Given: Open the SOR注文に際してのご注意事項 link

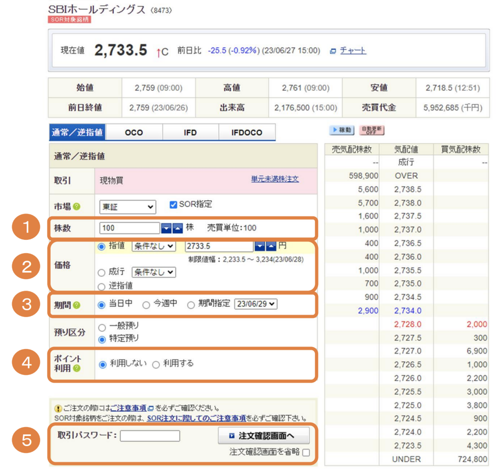Looking at the screenshot, I should [x=197, y=418].
